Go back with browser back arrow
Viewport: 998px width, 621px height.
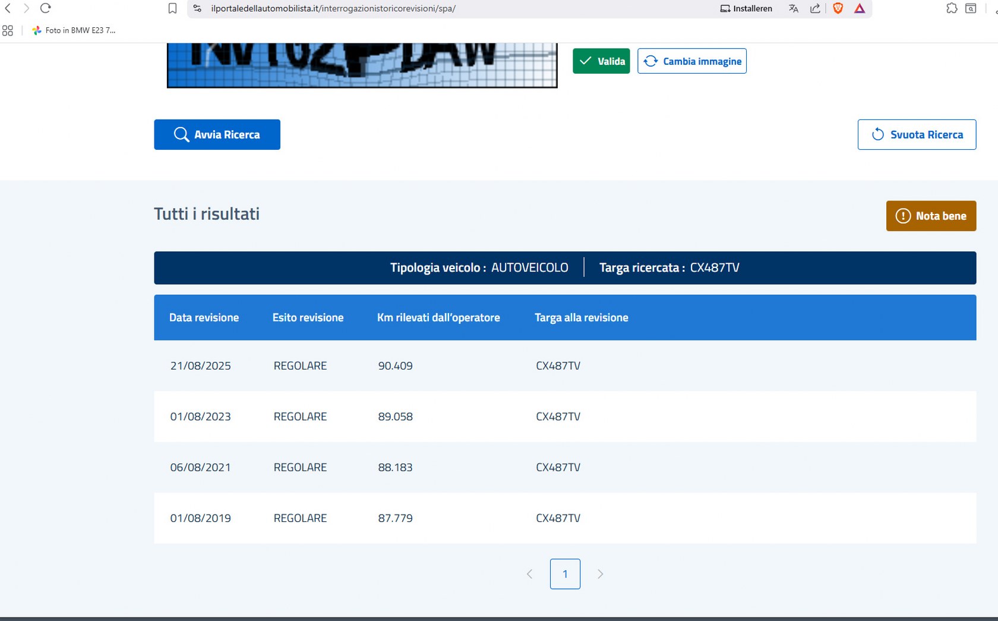point(8,8)
